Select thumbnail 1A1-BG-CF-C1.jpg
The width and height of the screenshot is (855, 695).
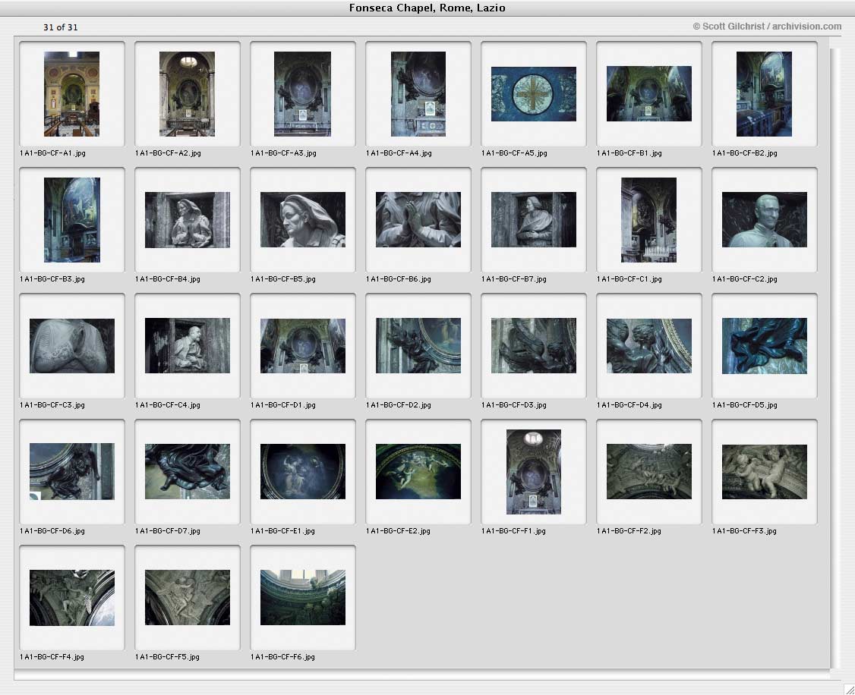click(649, 219)
